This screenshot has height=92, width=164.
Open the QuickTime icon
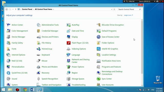pos(8,73)
